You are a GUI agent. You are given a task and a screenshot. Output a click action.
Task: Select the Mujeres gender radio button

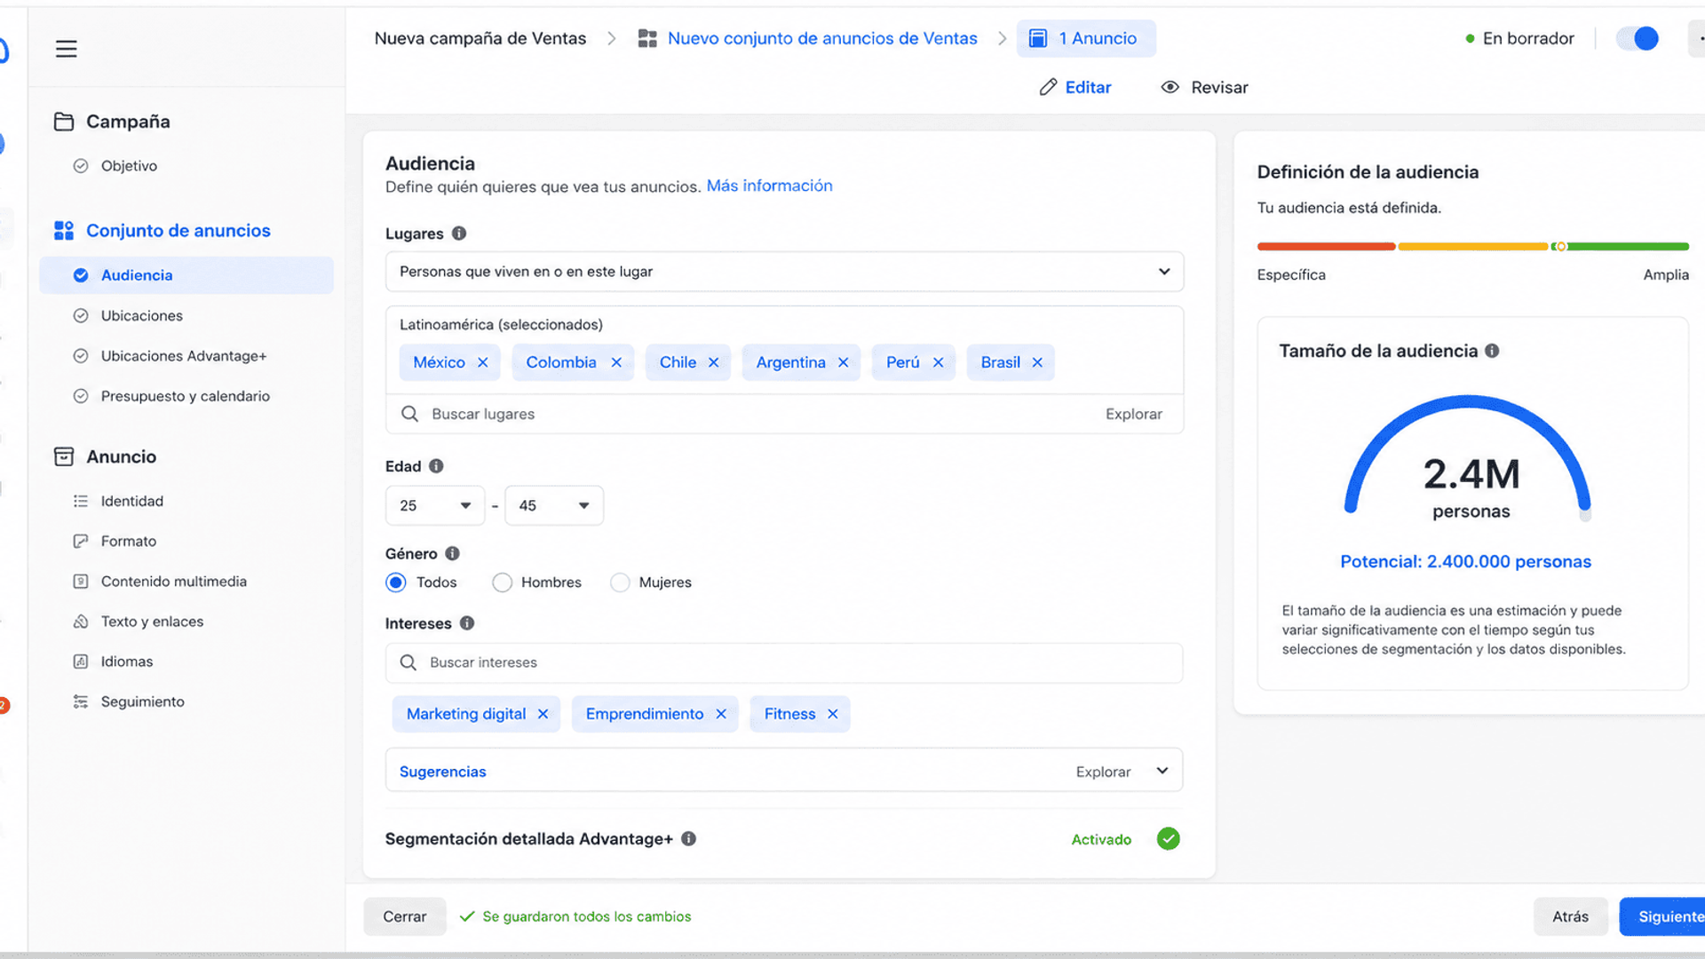[620, 583]
